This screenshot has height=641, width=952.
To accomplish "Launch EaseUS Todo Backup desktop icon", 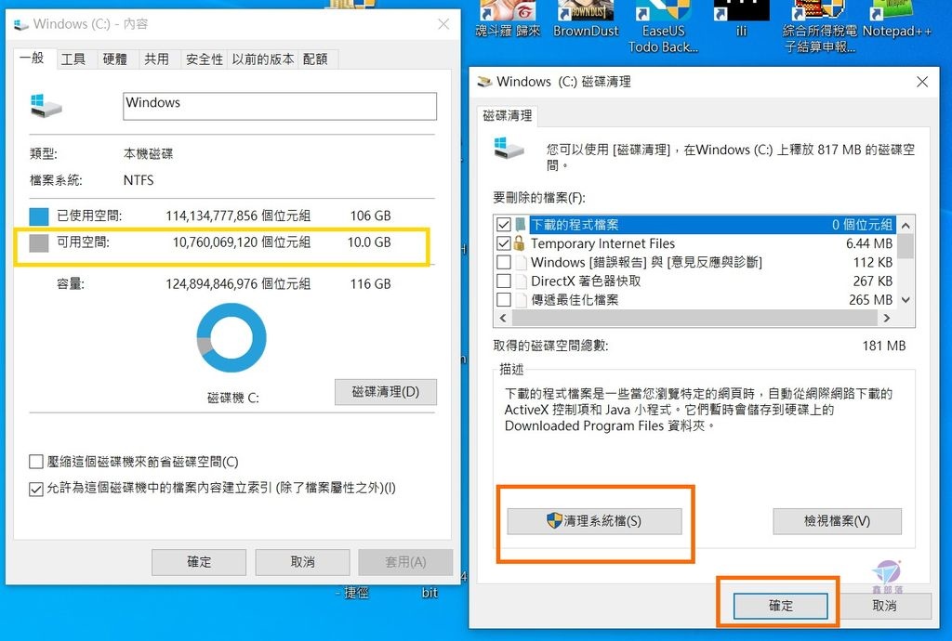I will (x=663, y=27).
